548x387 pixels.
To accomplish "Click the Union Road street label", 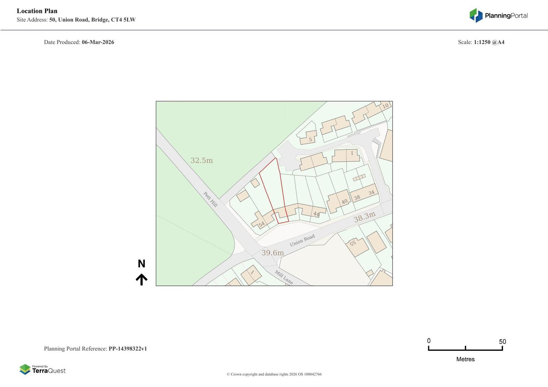I will (302, 240).
